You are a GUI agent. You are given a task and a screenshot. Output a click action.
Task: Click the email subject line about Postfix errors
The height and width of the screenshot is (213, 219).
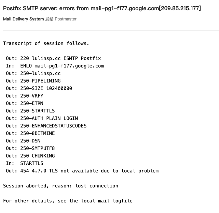[102, 9]
